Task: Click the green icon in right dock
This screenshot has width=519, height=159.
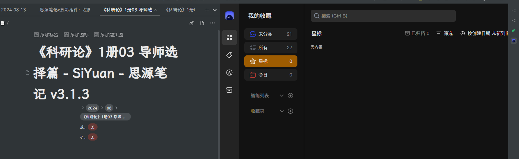Action: 513,30
